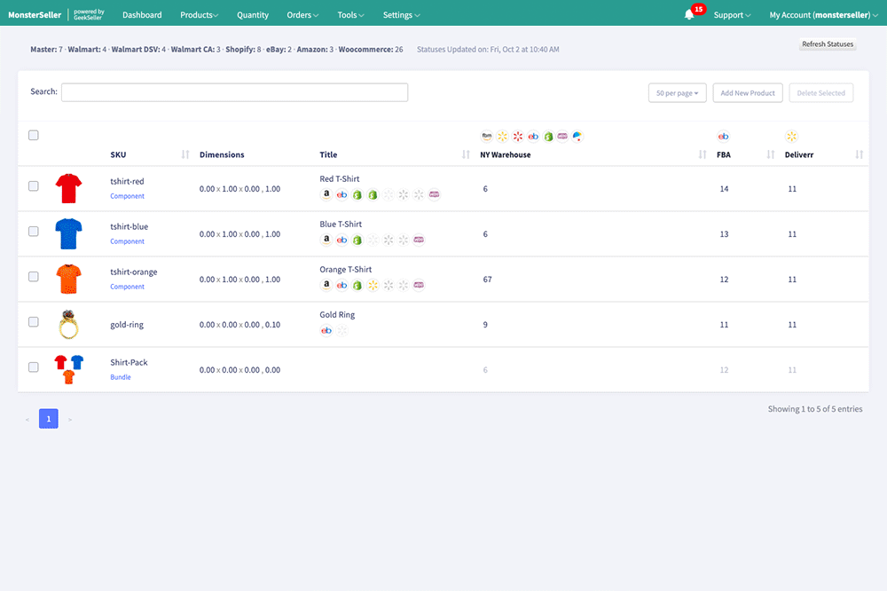Screen dimensions: 887x591
Task: Click the WooCommerce icon under Blue T-Shirt
Action: tap(419, 240)
